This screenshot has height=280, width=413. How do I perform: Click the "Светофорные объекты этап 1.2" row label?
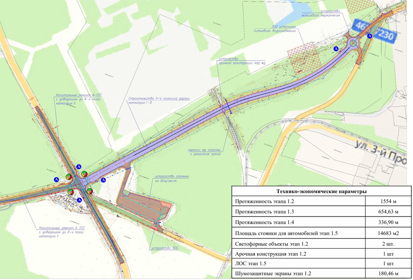click(x=272, y=244)
